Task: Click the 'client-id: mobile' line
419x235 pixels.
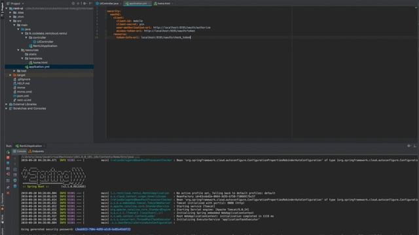Action: click(x=130, y=21)
